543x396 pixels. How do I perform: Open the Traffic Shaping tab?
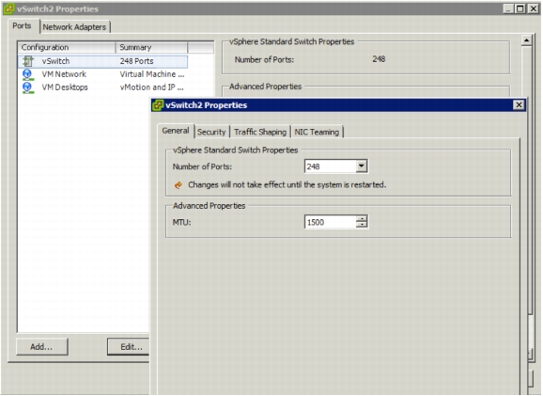pos(260,132)
